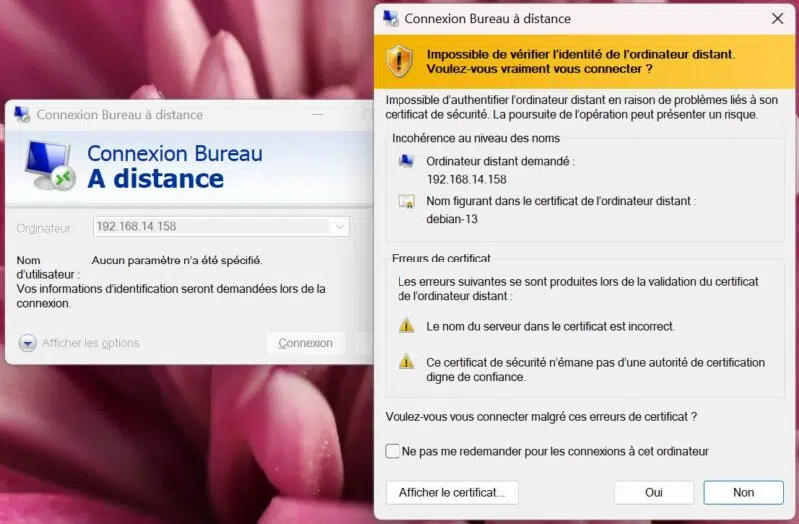Click warning triangle next to autorité de certification error

(406, 362)
